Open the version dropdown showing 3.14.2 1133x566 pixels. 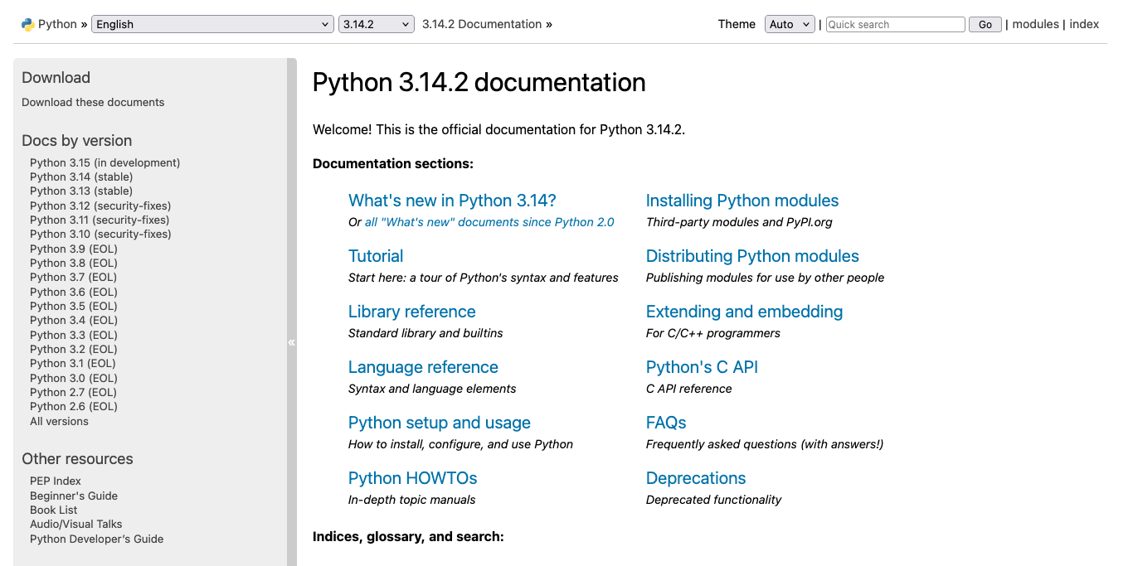click(x=376, y=24)
